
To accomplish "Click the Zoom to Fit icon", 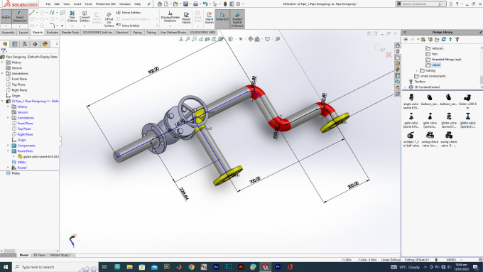I will click(188, 39).
